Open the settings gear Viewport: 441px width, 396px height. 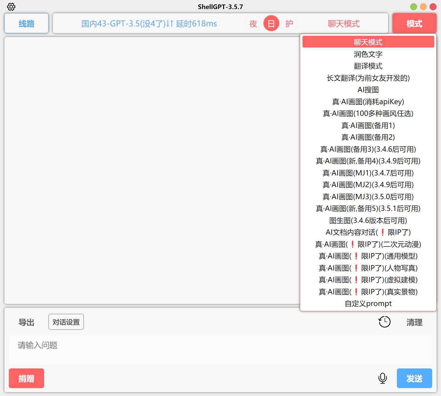pyautogui.click(x=11, y=6)
